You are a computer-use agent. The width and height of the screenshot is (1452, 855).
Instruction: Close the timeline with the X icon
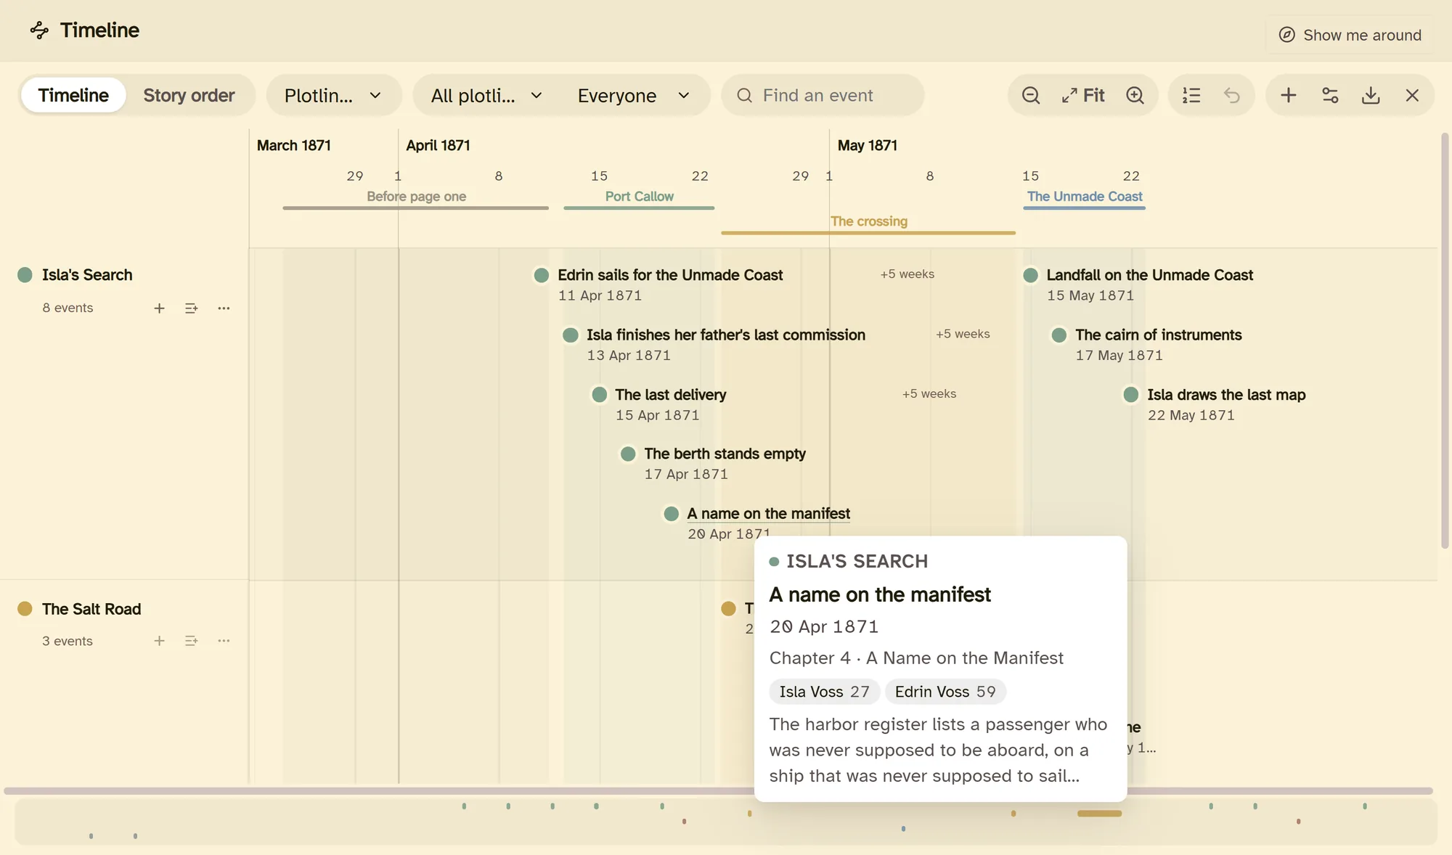point(1412,95)
